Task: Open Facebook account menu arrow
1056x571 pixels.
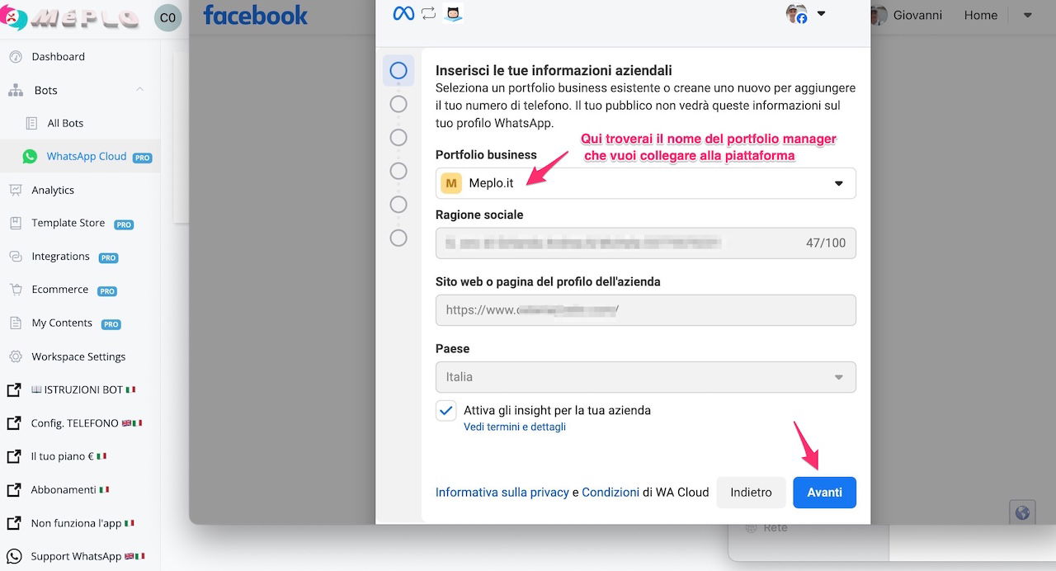Action: pos(1028,16)
